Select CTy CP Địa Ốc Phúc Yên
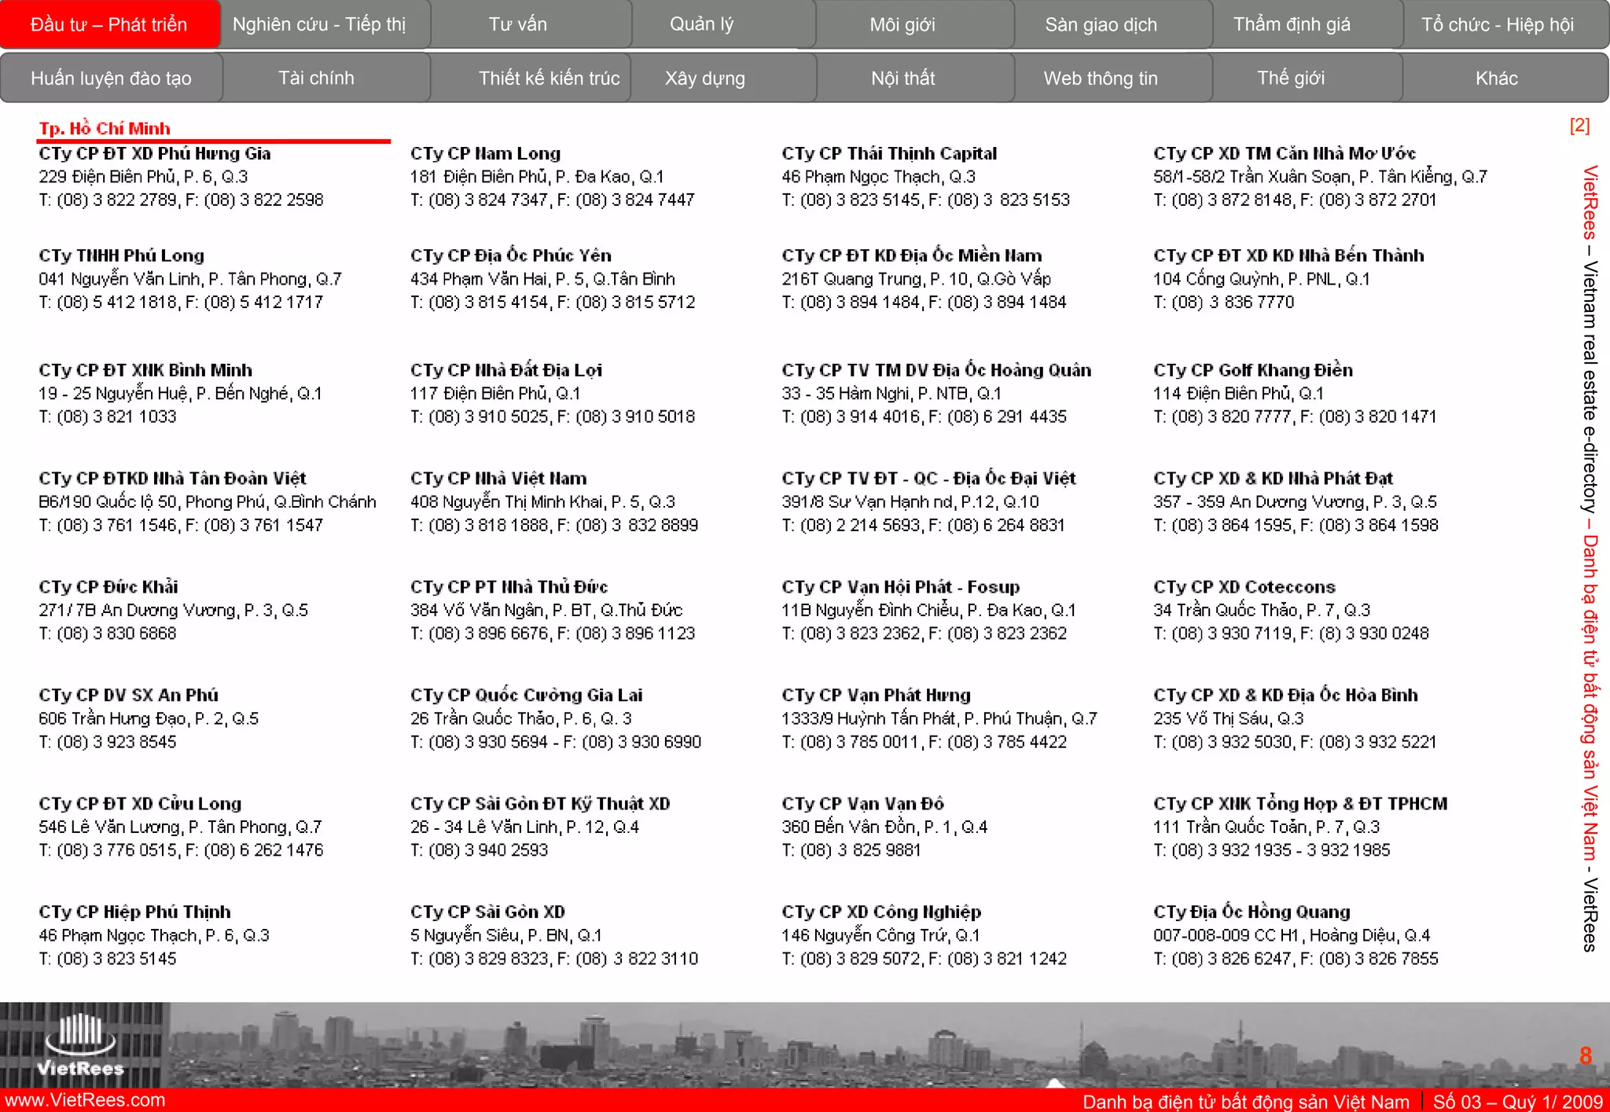 coord(511,255)
